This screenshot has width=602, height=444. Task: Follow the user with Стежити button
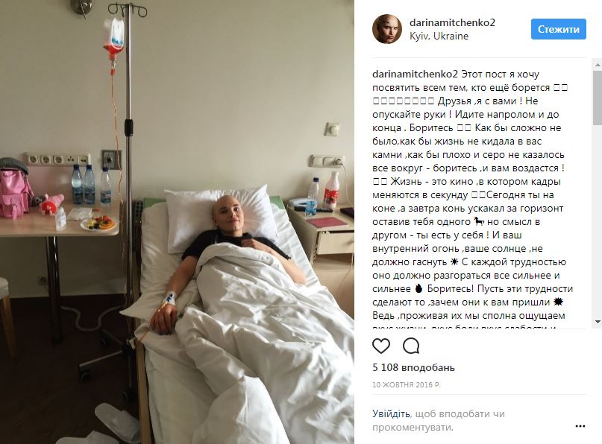pyautogui.click(x=558, y=29)
